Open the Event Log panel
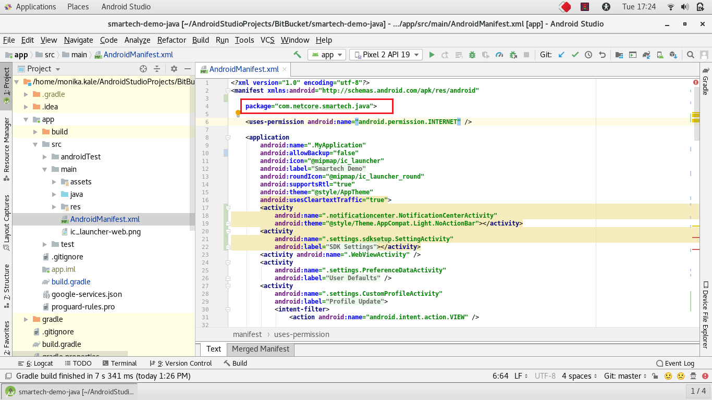This screenshot has width=712, height=400. click(676, 364)
